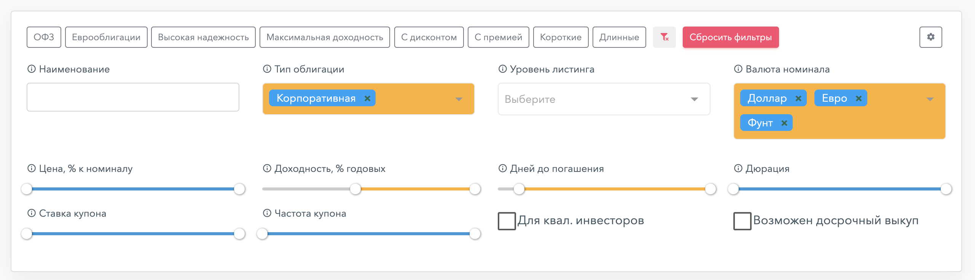Apply the Длинные preset filter

click(x=619, y=37)
